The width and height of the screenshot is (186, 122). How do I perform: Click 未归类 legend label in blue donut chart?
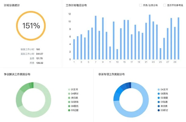point(165,106)
